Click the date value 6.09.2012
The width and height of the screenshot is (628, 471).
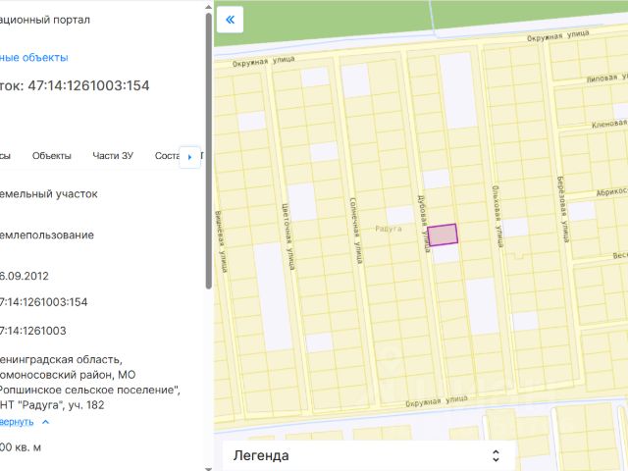pyautogui.click(x=24, y=276)
